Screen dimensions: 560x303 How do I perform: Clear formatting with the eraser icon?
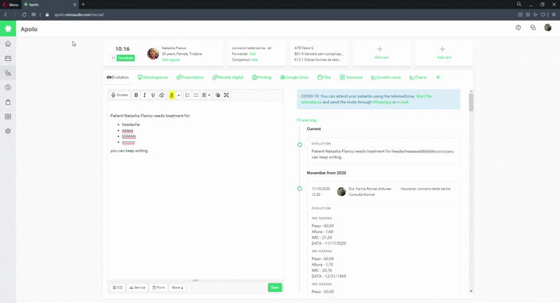[x=161, y=95]
